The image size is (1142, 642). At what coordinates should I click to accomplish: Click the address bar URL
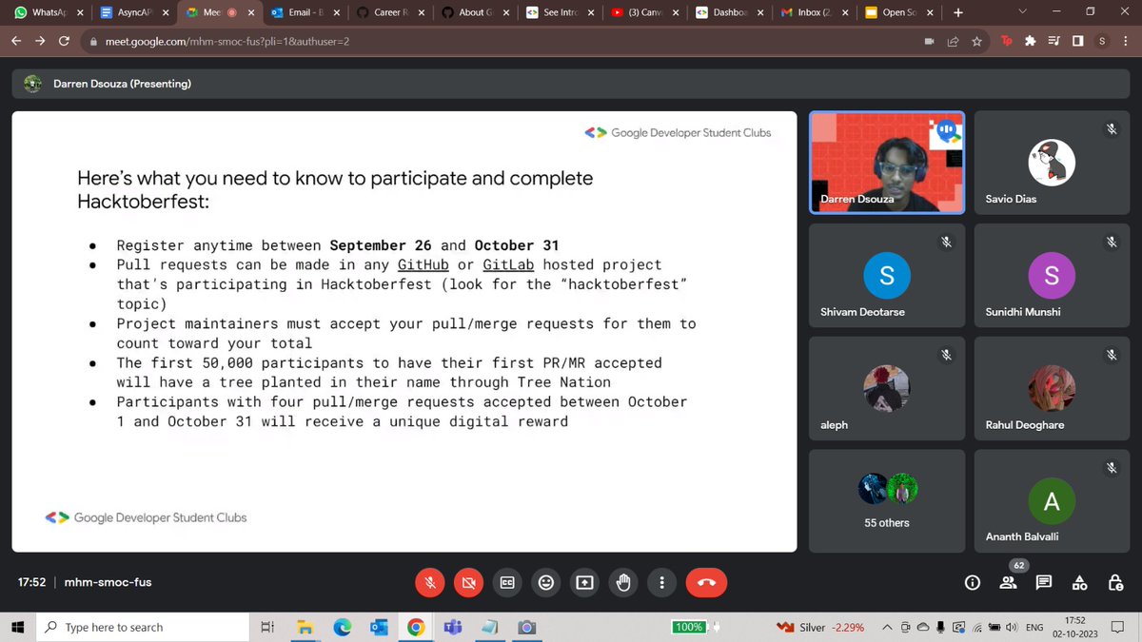click(x=227, y=42)
